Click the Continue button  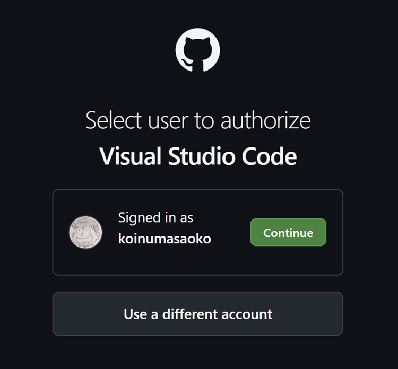288,232
